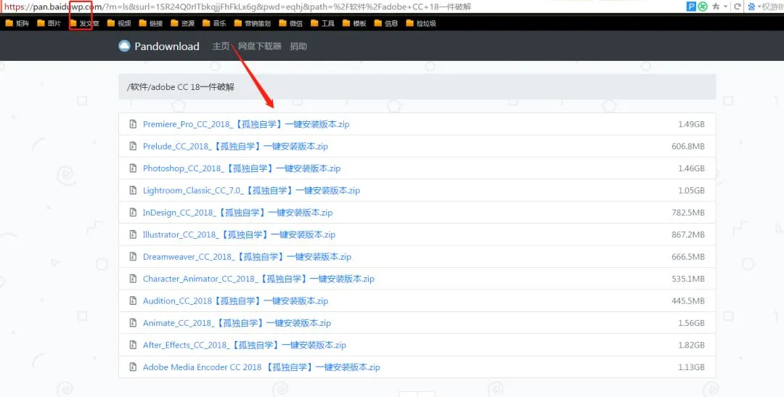Screen dimensions: 784x397
Task: Go to 主页 in navigation bar
Action: (x=221, y=46)
